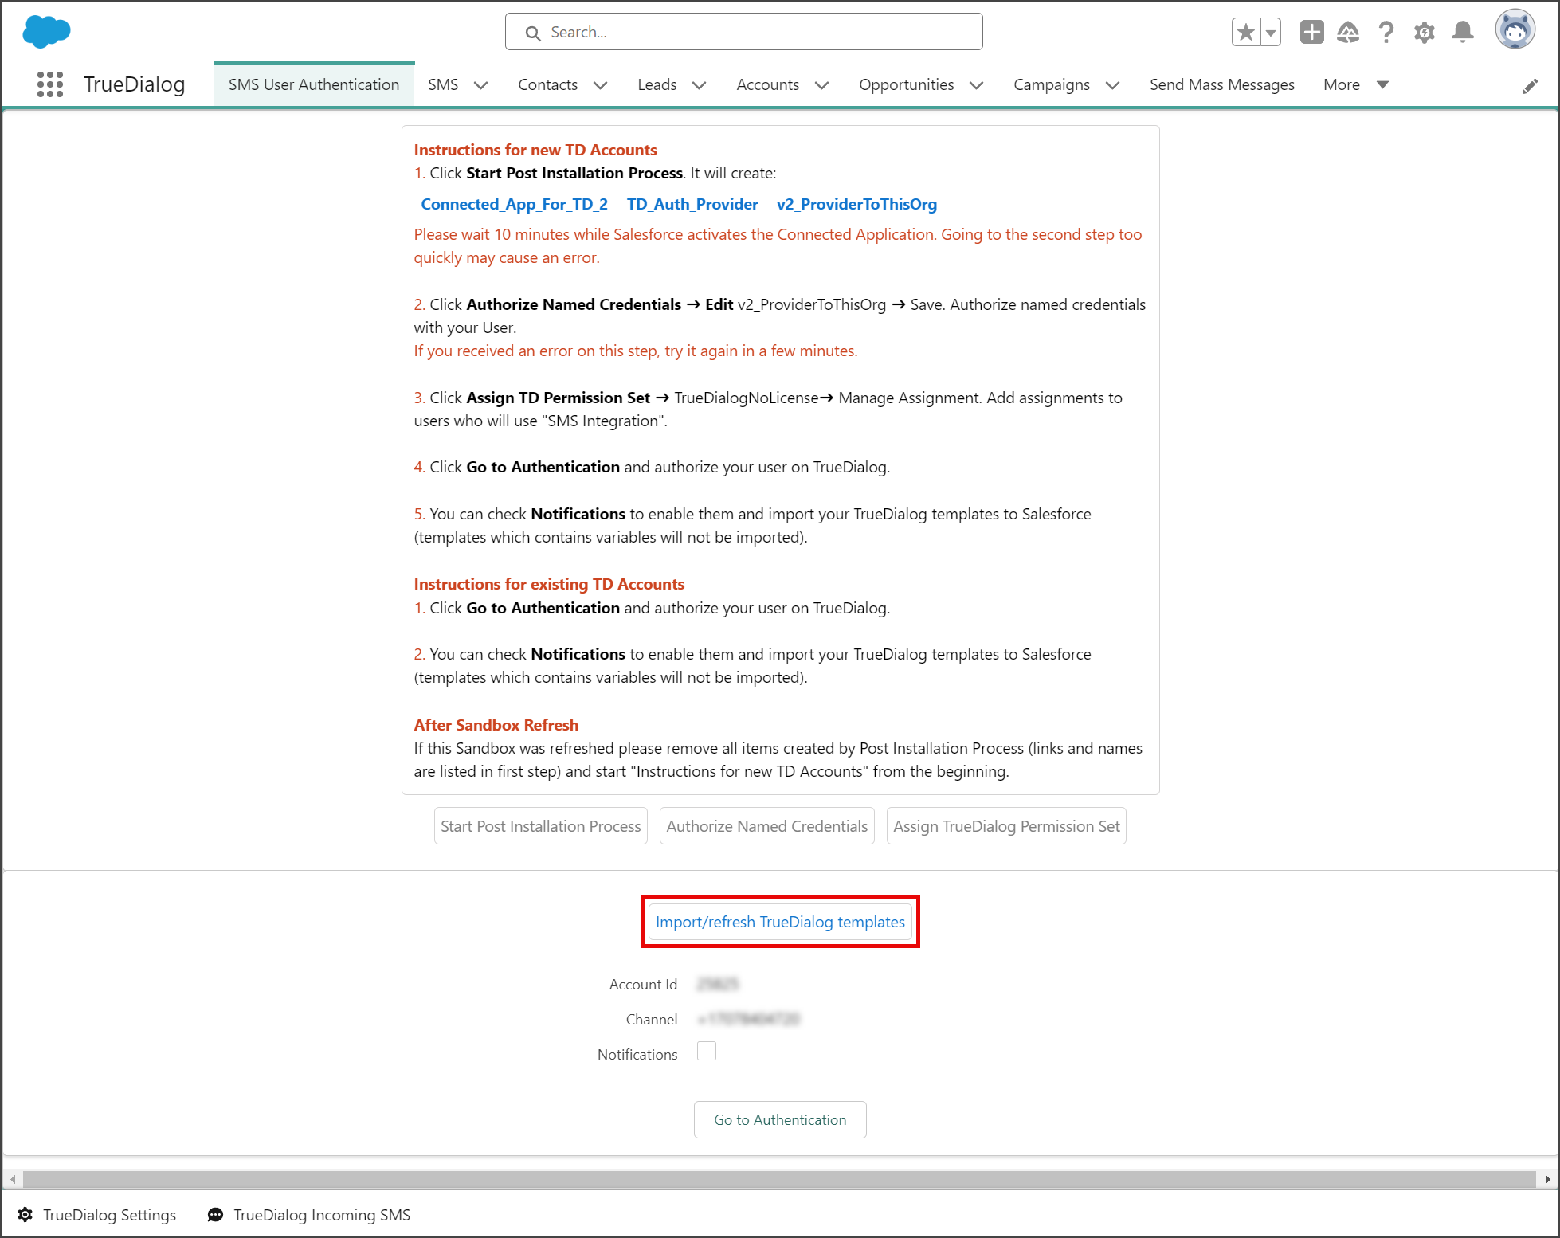Focus the global Search field
Image resolution: width=1560 pixels, height=1238 pixels.
tap(743, 32)
